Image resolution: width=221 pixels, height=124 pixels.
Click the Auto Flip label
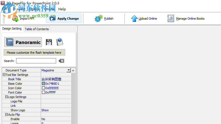pos(14,115)
